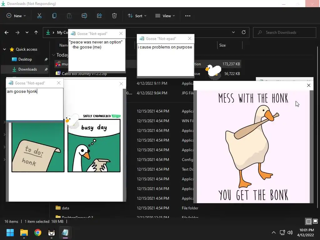Click in the "am goose hjonk" text area
Image resolution: width=320 pixels, height=240 pixels.
(35, 104)
